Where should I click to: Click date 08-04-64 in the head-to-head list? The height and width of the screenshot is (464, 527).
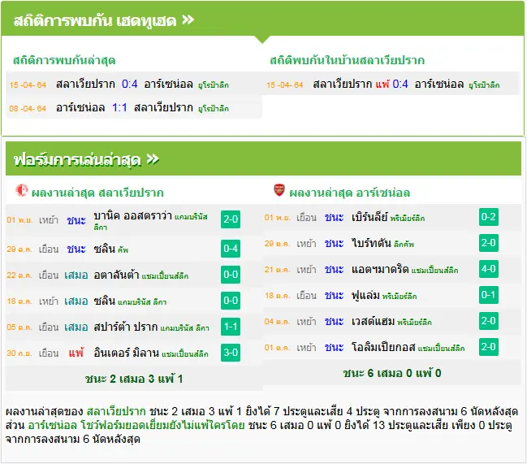(28, 108)
